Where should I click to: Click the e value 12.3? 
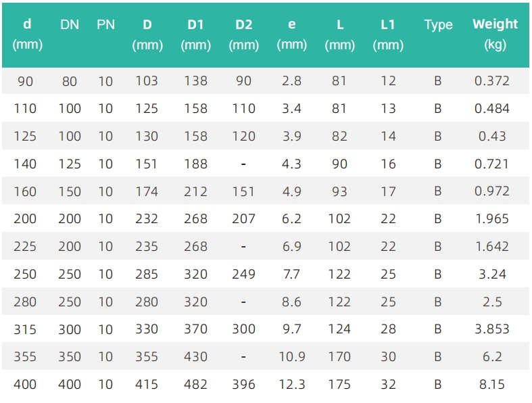click(x=292, y=384)
